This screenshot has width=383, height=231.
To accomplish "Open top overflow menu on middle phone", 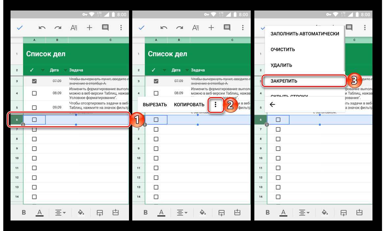I will pos(243,28).
